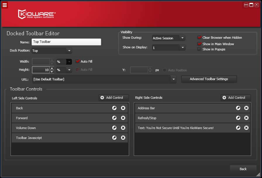Delete the Toolbar Javascript control
The height and width of the screenshot is (178, 262).
[x=123, y=138]
